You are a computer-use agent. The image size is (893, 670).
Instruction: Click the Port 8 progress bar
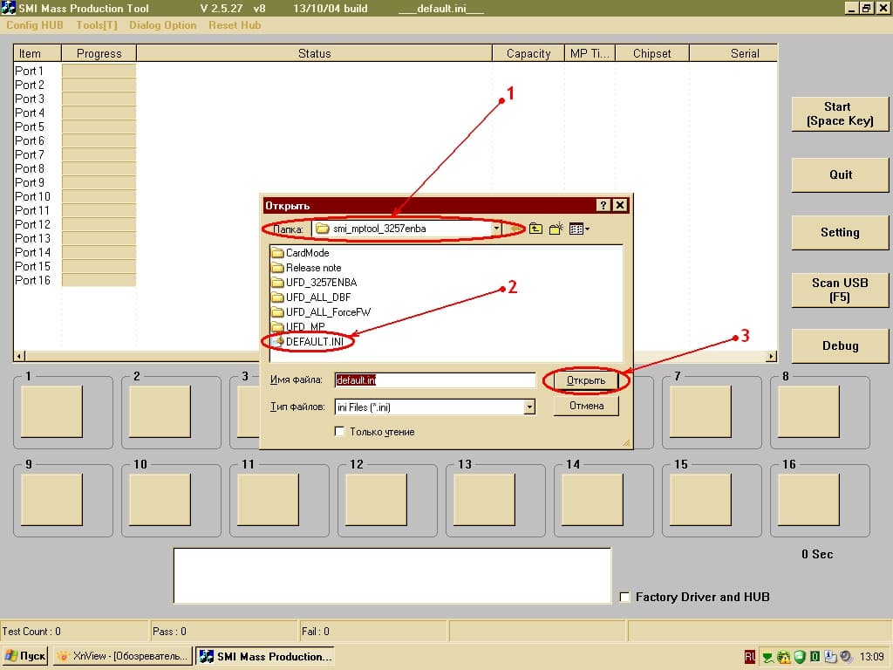(99, 168)
